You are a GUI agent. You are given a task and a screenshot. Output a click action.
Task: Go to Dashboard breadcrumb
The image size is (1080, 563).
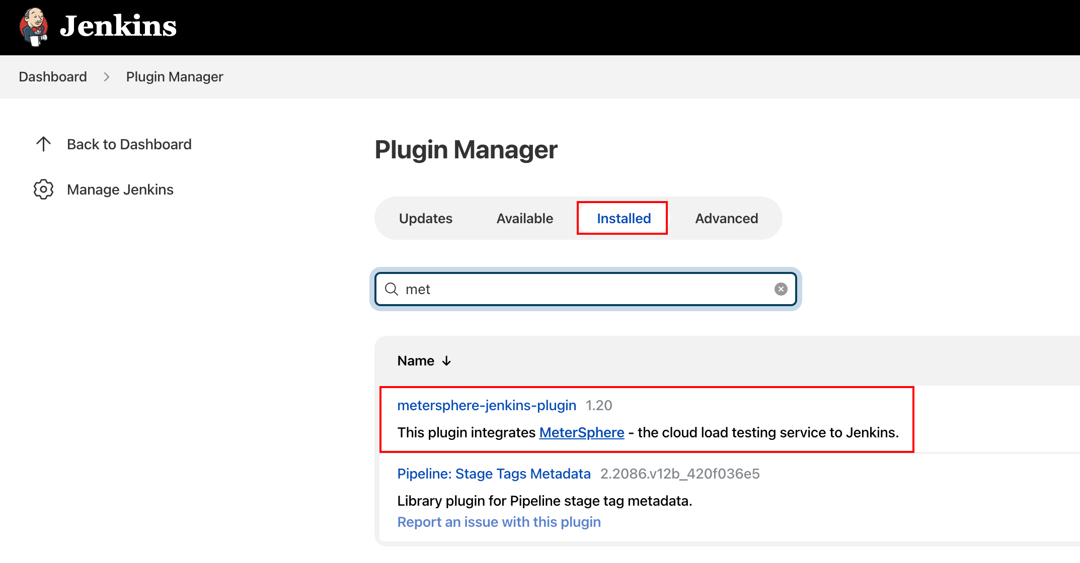pos(53,77)
